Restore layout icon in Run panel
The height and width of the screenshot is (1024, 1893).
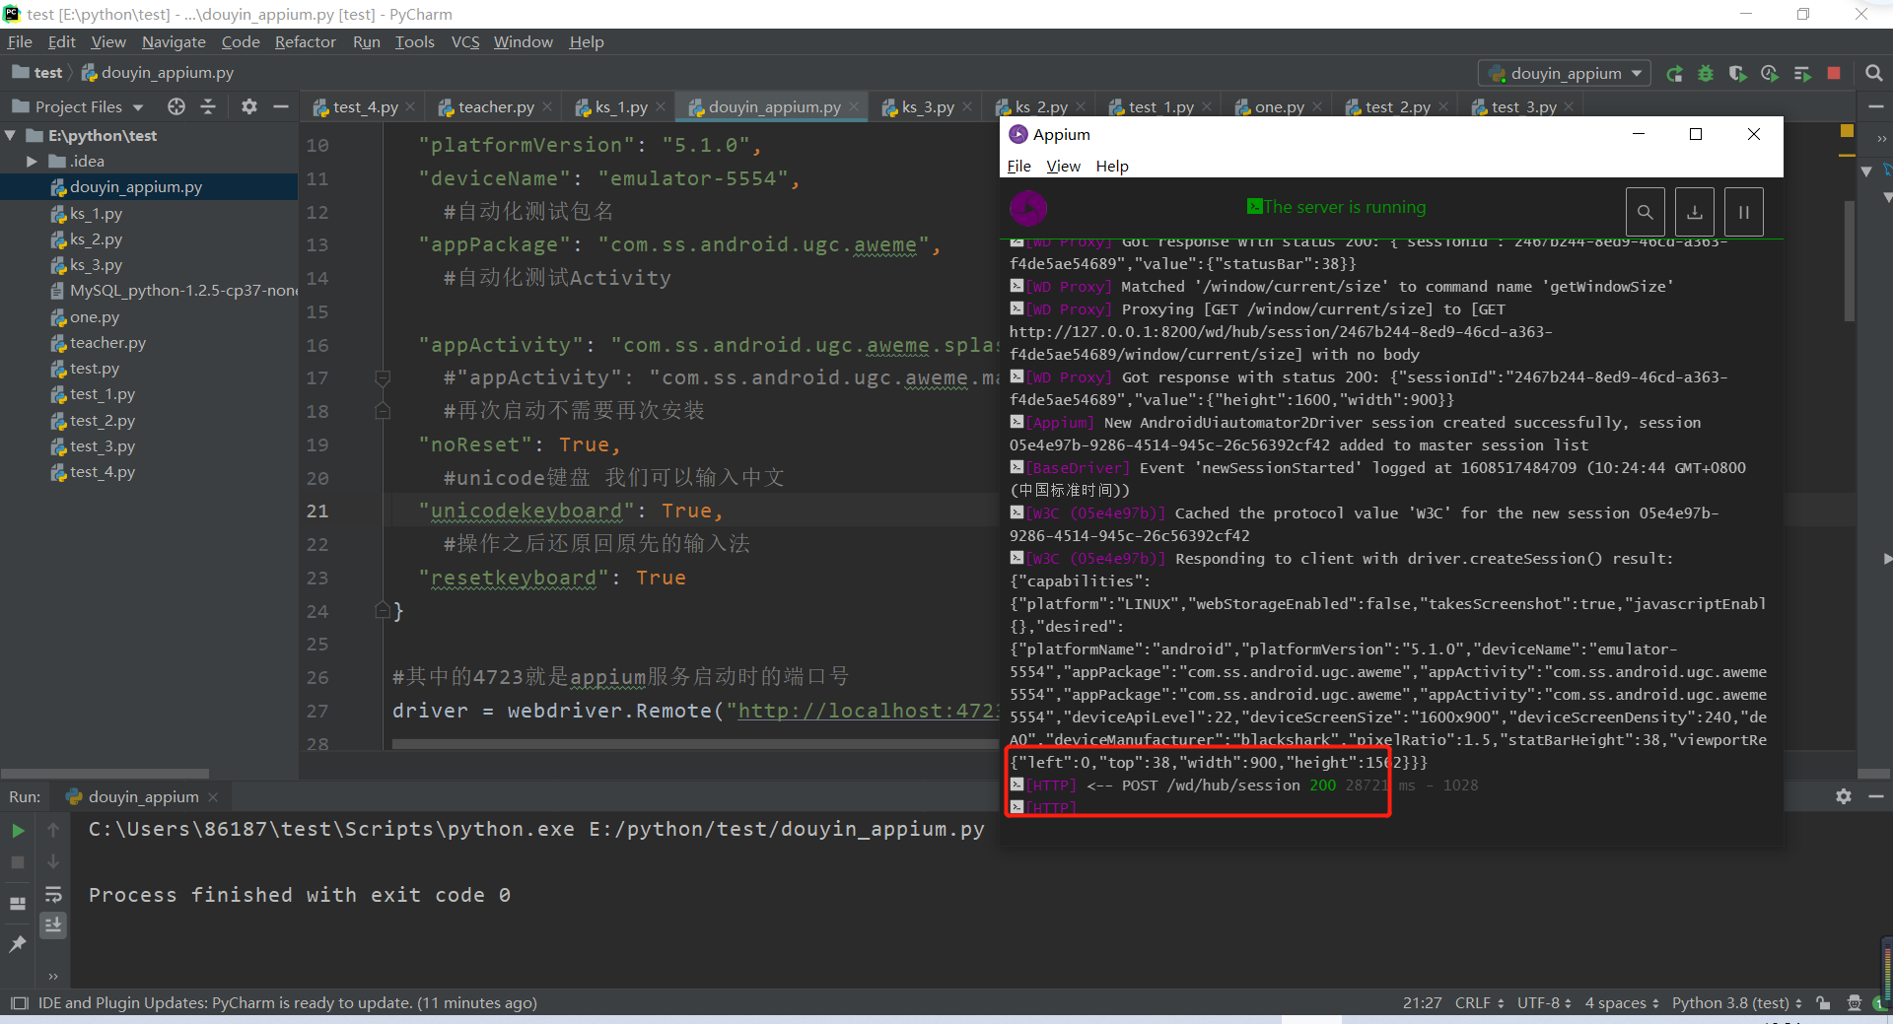[x=18, y=903]
